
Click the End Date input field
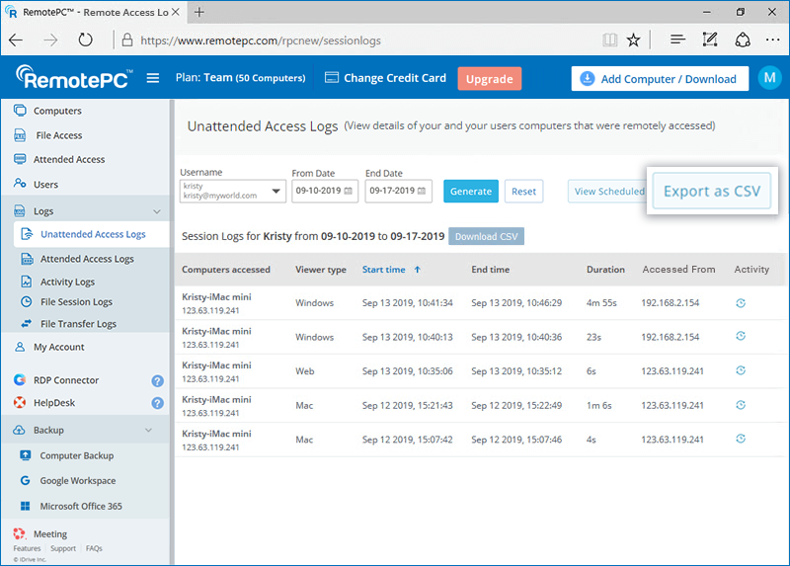point(390,192)
